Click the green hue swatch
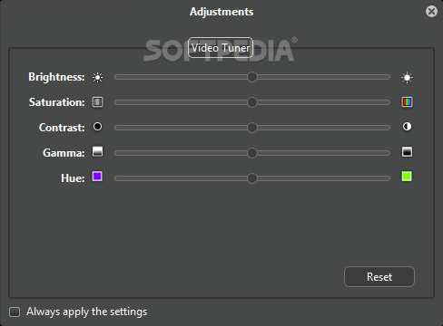The width and height of the screenshot is (443, 326). click(x=407, y=177)
